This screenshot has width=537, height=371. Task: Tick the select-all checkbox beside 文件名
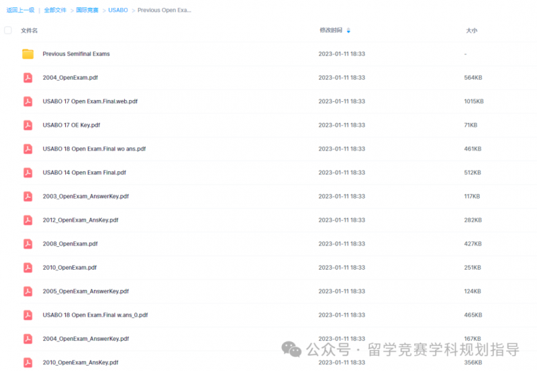pos(8,30)
